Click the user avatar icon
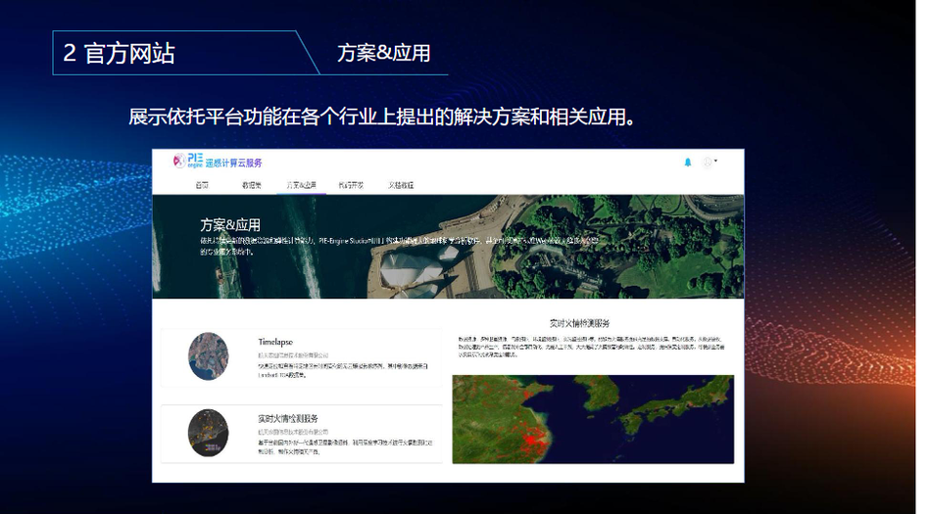This screenshot has width=931, height=514. (x=707, y=163)
